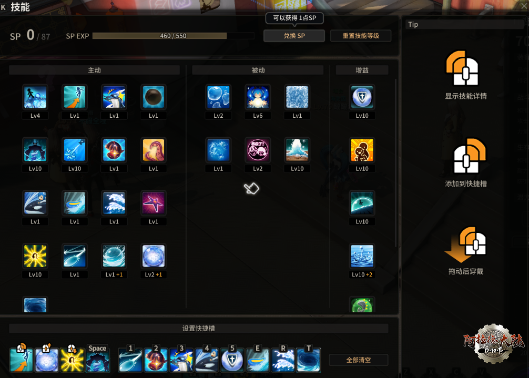
Task: Select the black orb skill icon
Action: tap(154, 97)
